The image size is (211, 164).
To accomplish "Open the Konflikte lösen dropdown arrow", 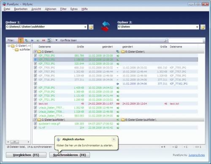I will [x=57, y=40].
